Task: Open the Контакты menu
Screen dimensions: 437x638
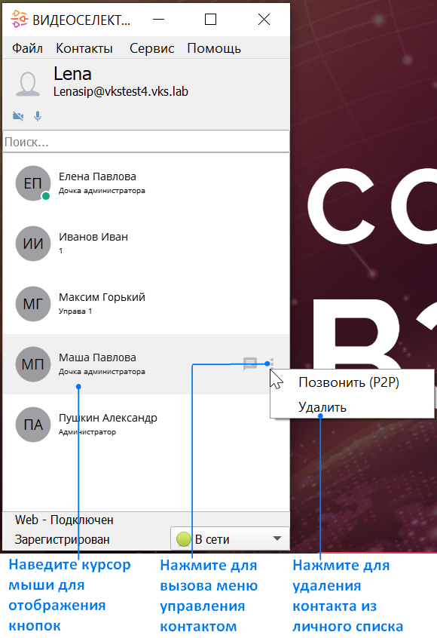Action: (x=84, y=48)
